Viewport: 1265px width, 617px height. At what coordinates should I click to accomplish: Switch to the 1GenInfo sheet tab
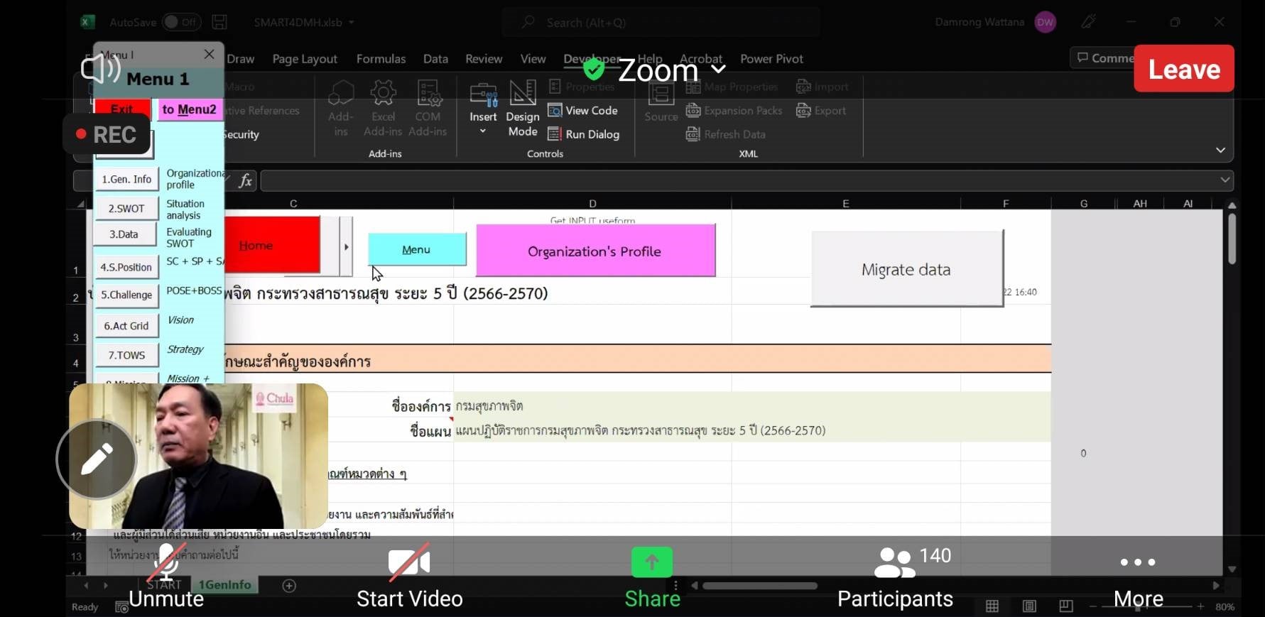coord(224,585)
